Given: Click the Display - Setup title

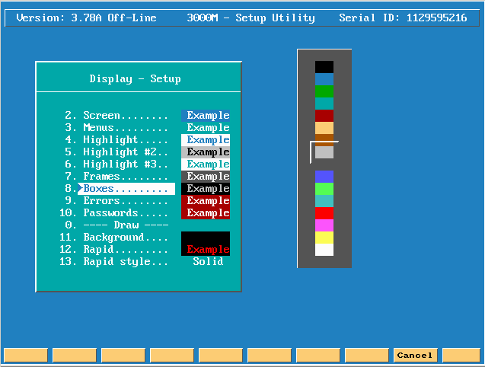Looking at the screenshot, I should click(136, 79).
